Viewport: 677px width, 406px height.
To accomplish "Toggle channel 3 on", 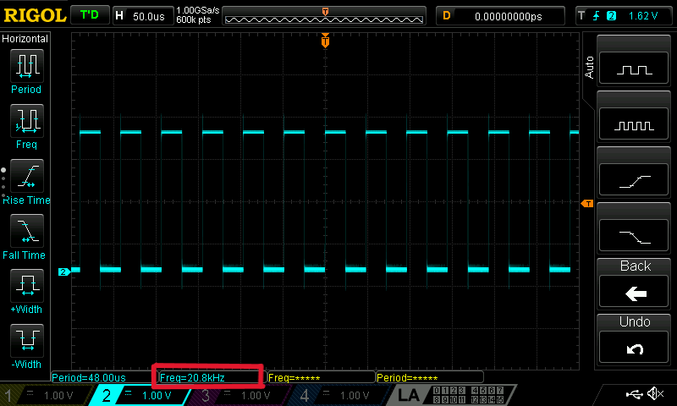I will pyautogui.click(x=239, y=395).
